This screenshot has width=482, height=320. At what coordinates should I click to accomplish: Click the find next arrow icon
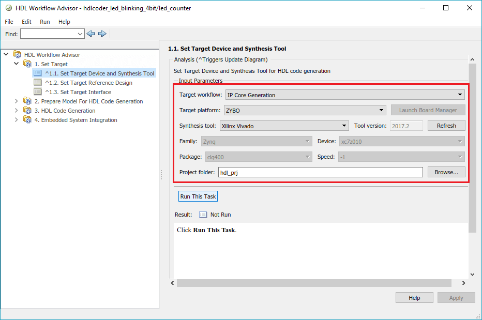tap(102, 34)
